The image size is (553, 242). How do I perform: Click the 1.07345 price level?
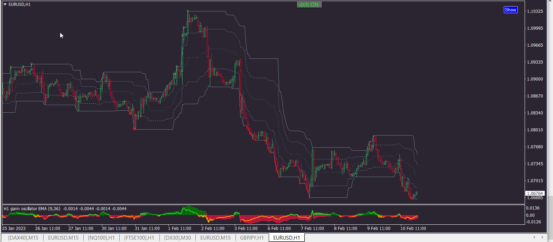click(x=535, y=164)
